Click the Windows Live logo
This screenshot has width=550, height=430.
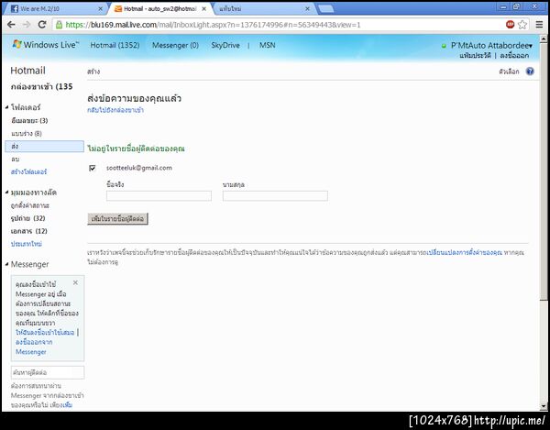(46, 45)
